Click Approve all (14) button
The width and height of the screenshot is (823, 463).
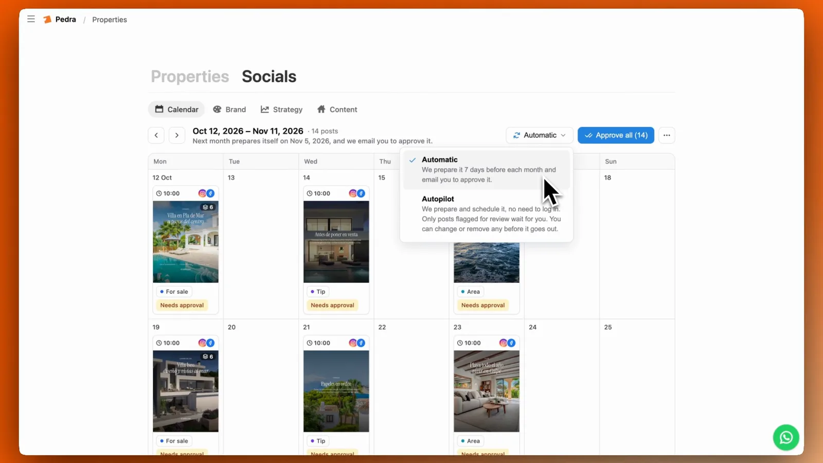(616, 135)
